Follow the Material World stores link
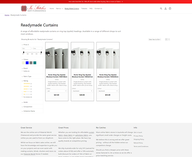The height and width of the screenshot is (157, 192). coord(29,154)
